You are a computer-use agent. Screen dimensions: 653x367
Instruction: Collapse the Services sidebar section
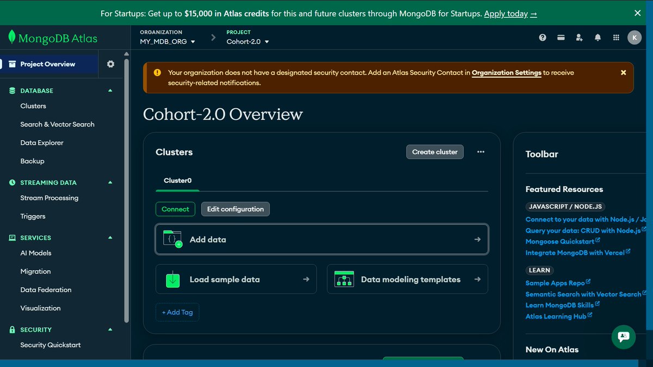(x=110, y=238)
